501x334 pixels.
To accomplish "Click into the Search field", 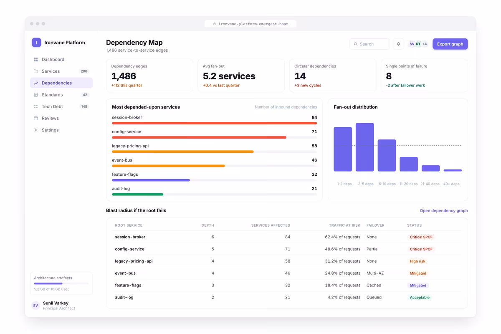I will [369, 44].
